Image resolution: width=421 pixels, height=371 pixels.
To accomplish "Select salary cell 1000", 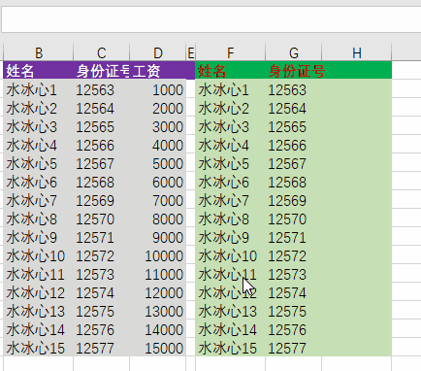I will 158,89.
